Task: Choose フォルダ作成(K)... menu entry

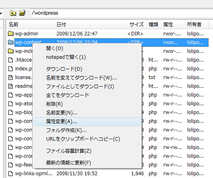Action: pyautogui.click(x=87, y=130)
